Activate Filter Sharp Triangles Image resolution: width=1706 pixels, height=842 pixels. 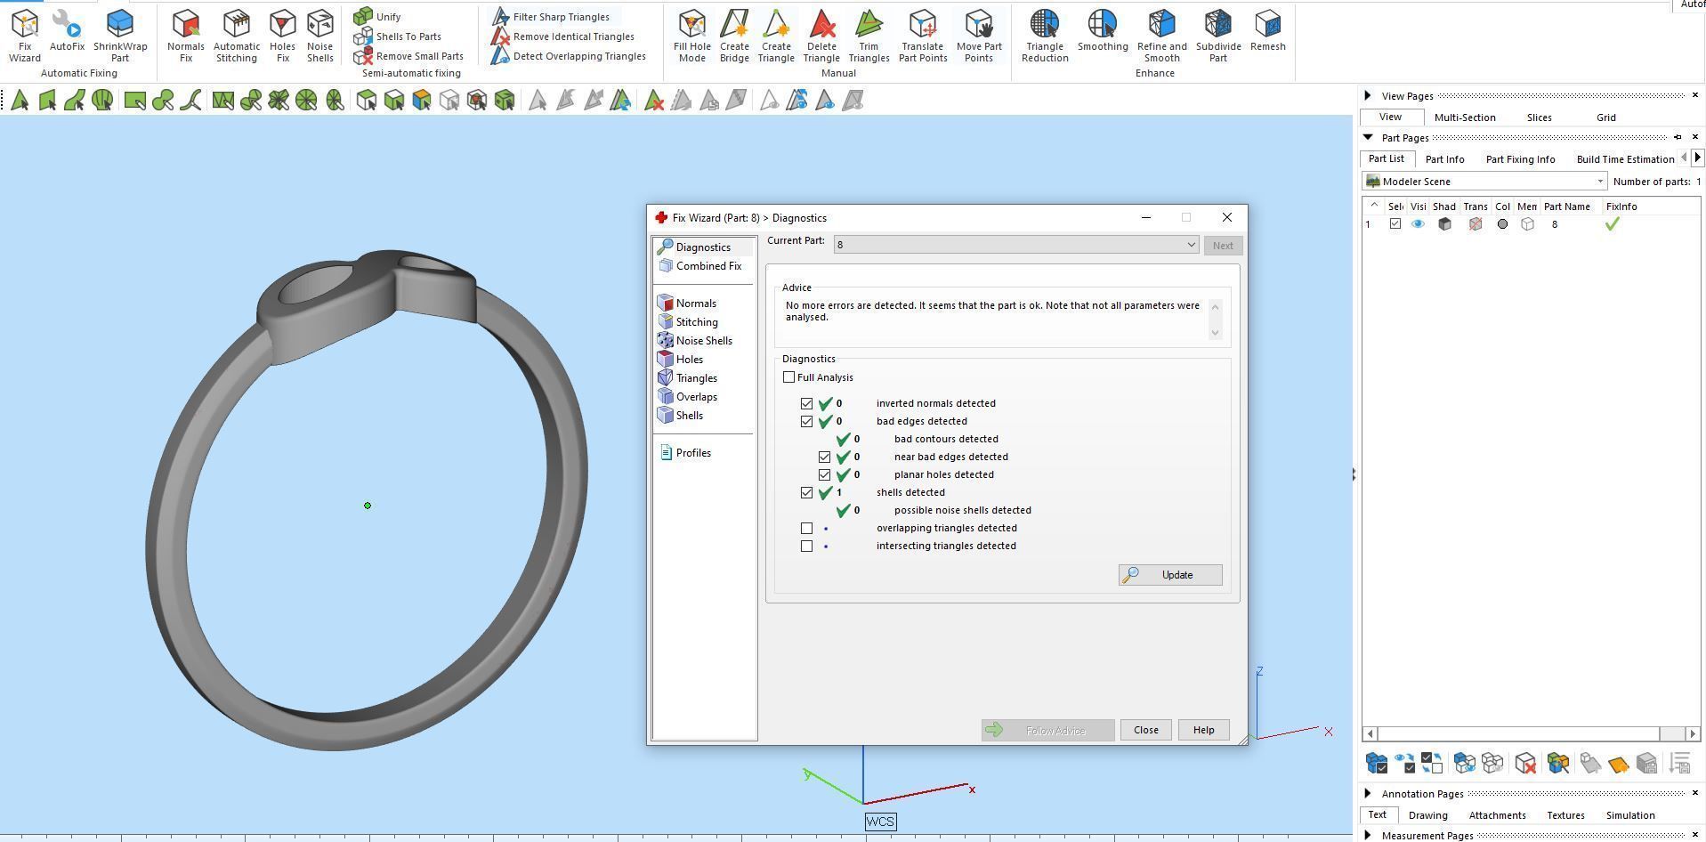(x=552, y=16)
